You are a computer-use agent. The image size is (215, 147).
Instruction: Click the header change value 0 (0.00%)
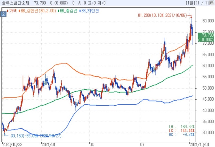pyautogui.click(x=59, y=3)
